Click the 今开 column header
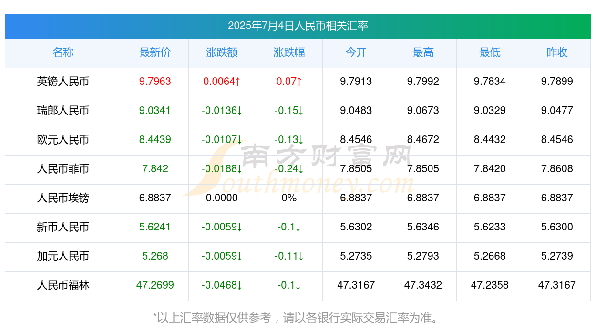The height and width of the screenshot is (333, 596). [x=356, y=52]
